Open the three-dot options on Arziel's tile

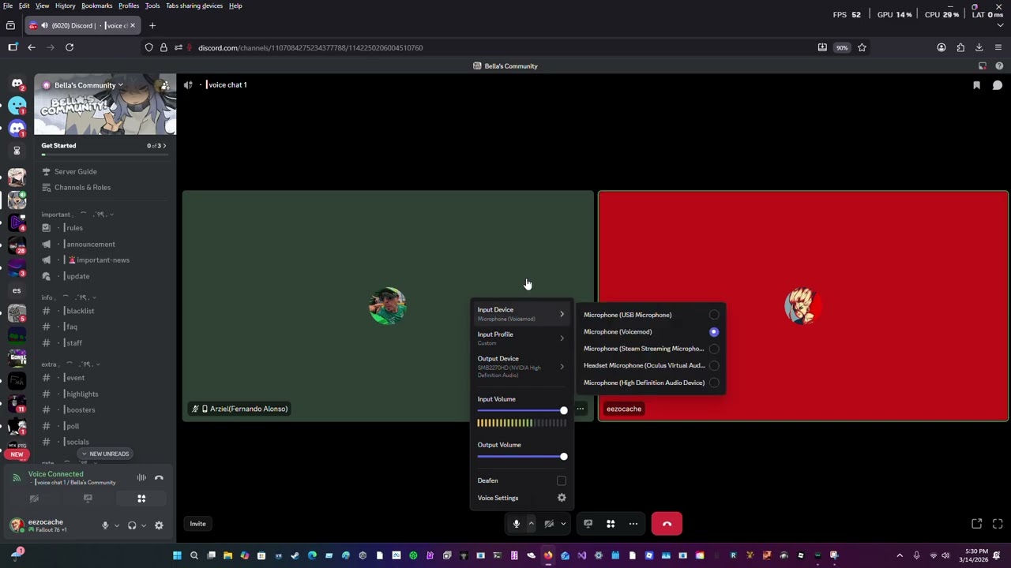coord(581,409)
